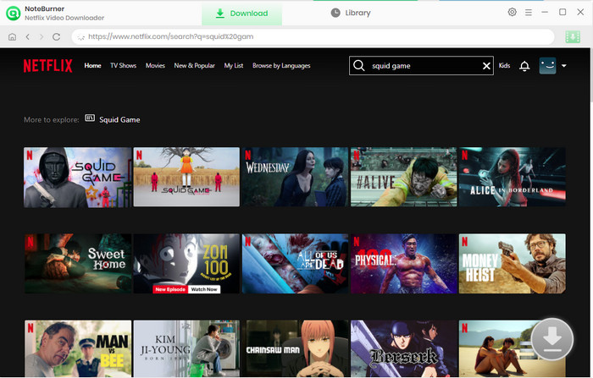Switch to Kids profile
This screenshot has width=593, height=378.
504,66
